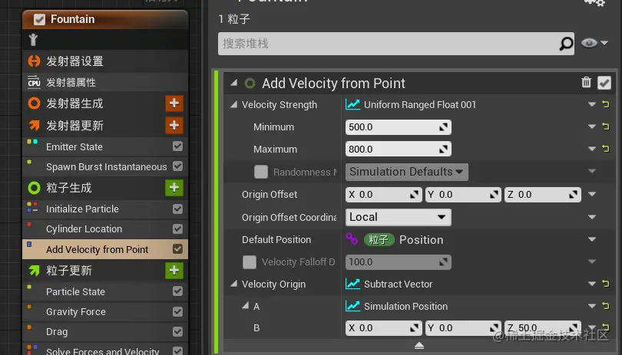The height and width of the screenshot is (355, 622).
Task: Open Default Position row dropdown arrow
Action: [592, 239]
